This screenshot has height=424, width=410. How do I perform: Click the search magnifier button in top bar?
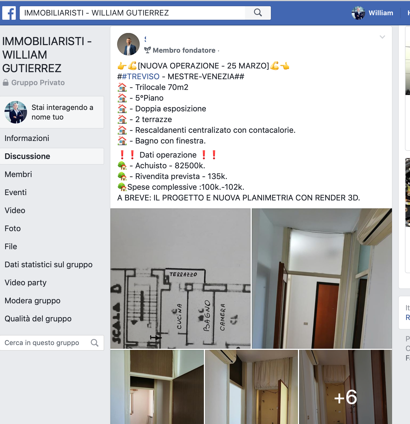click(258, 13)
